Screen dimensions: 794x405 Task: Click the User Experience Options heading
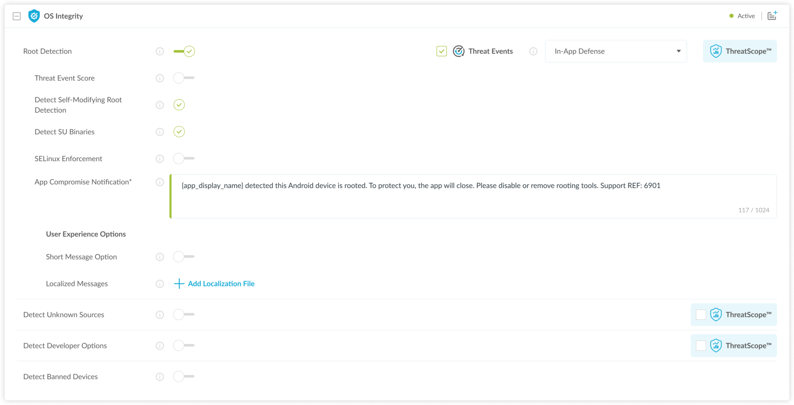pos(86,234)
